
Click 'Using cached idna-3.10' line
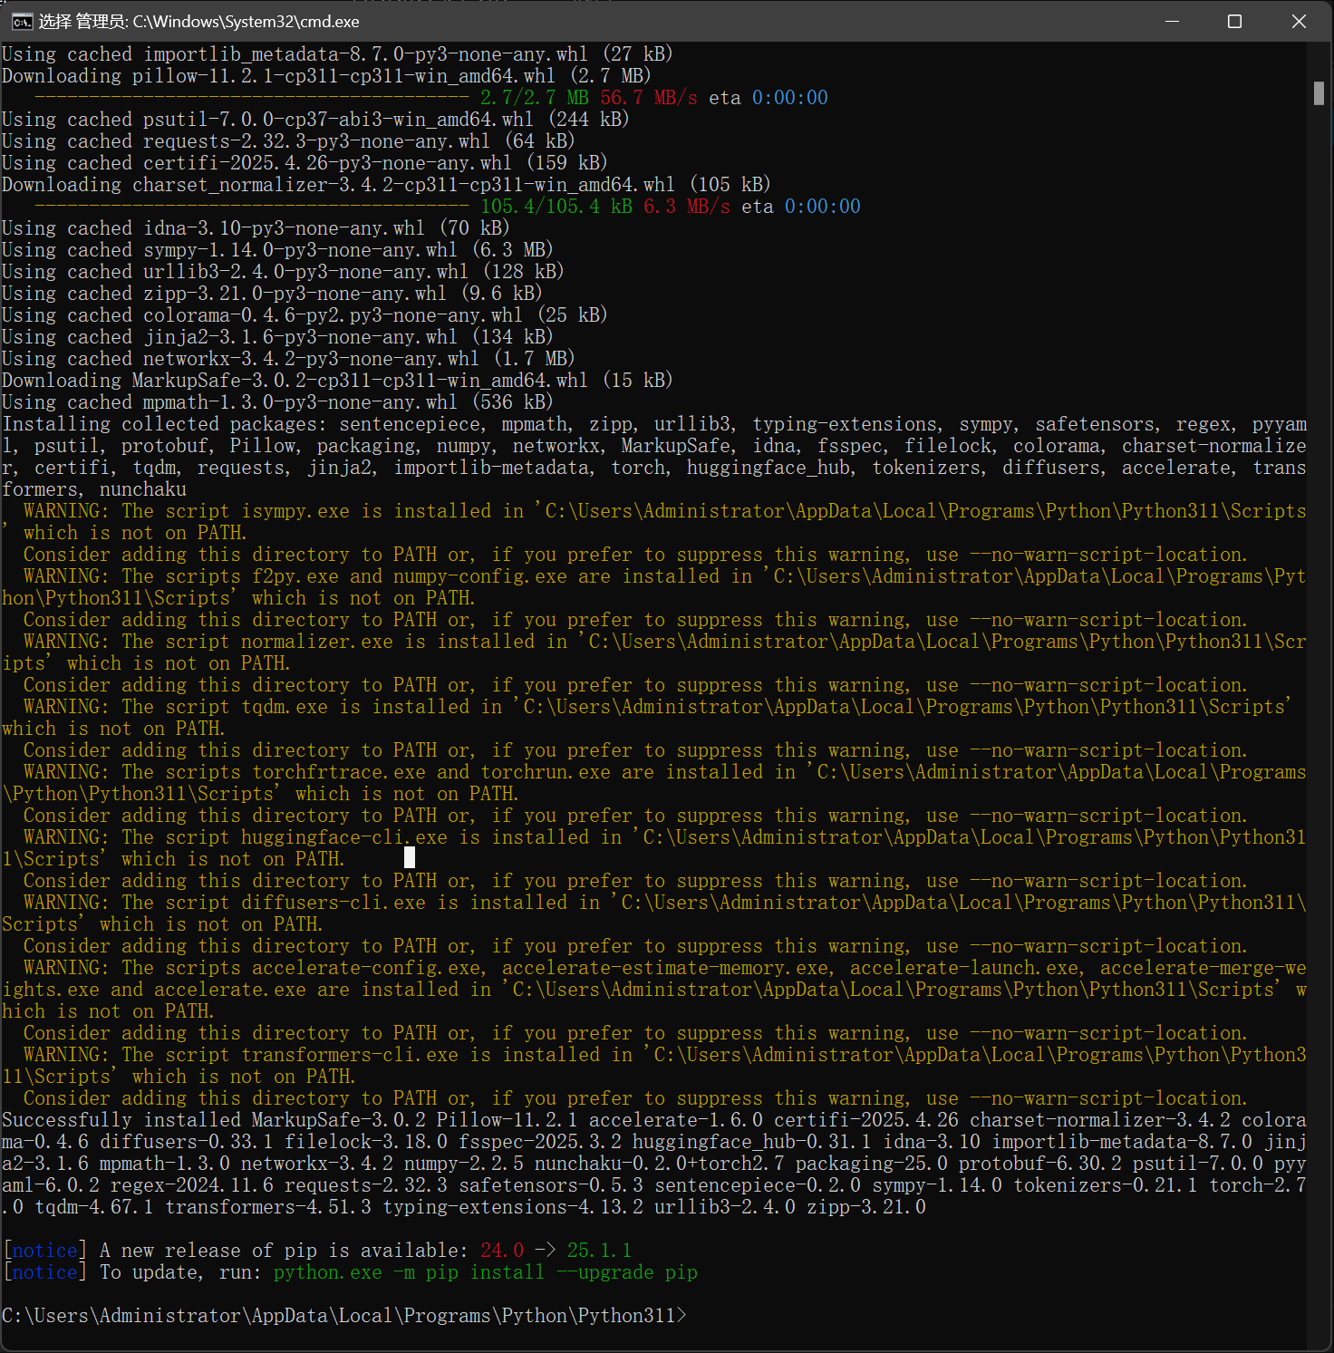point(256,228)
